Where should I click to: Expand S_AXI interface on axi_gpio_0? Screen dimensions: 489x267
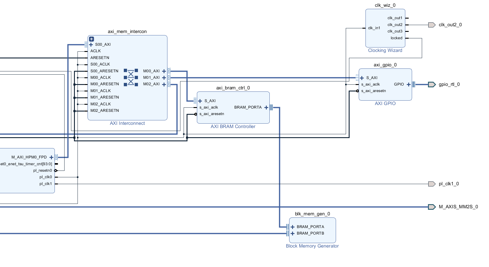[362, 78]
